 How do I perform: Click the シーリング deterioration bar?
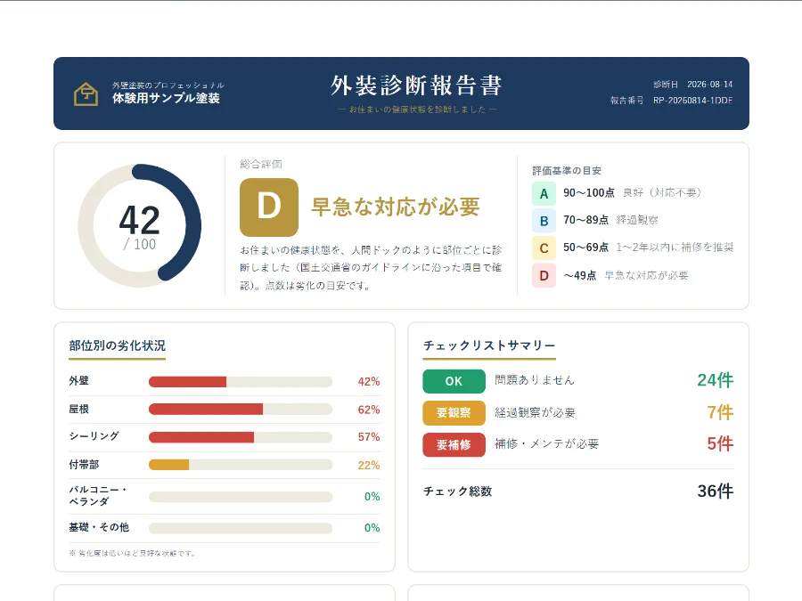(241, 437)
